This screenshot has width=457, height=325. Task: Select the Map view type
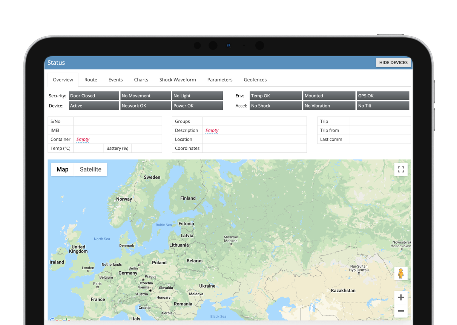(63, 169)
